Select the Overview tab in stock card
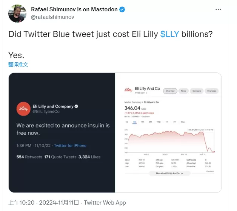237x211 pixels. pyautogui.click(x=170, y=91)
